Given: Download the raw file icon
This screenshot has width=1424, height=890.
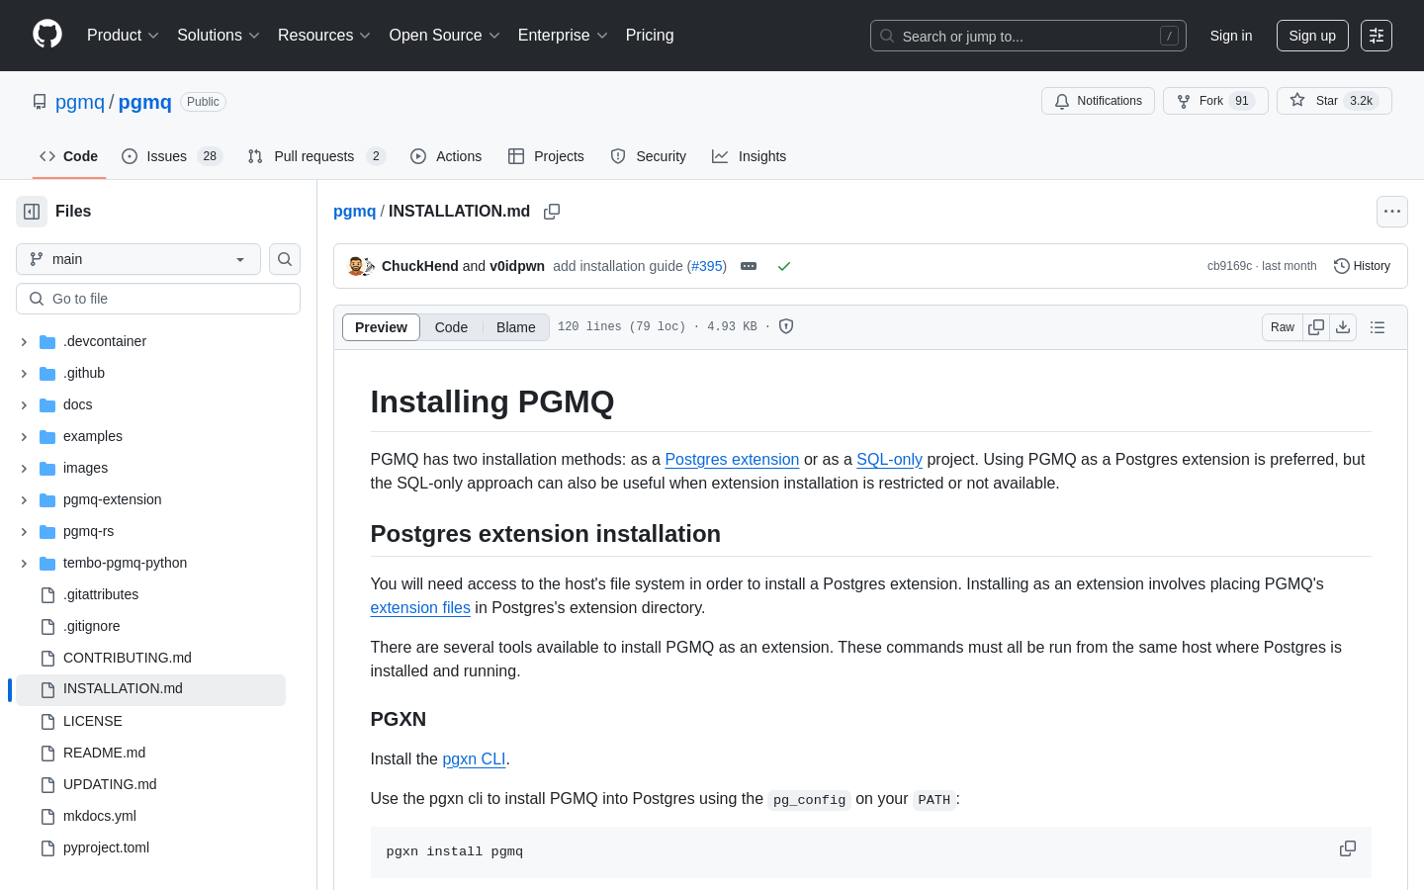Looking at the screenshot, I should click(x=1343, y=327).
